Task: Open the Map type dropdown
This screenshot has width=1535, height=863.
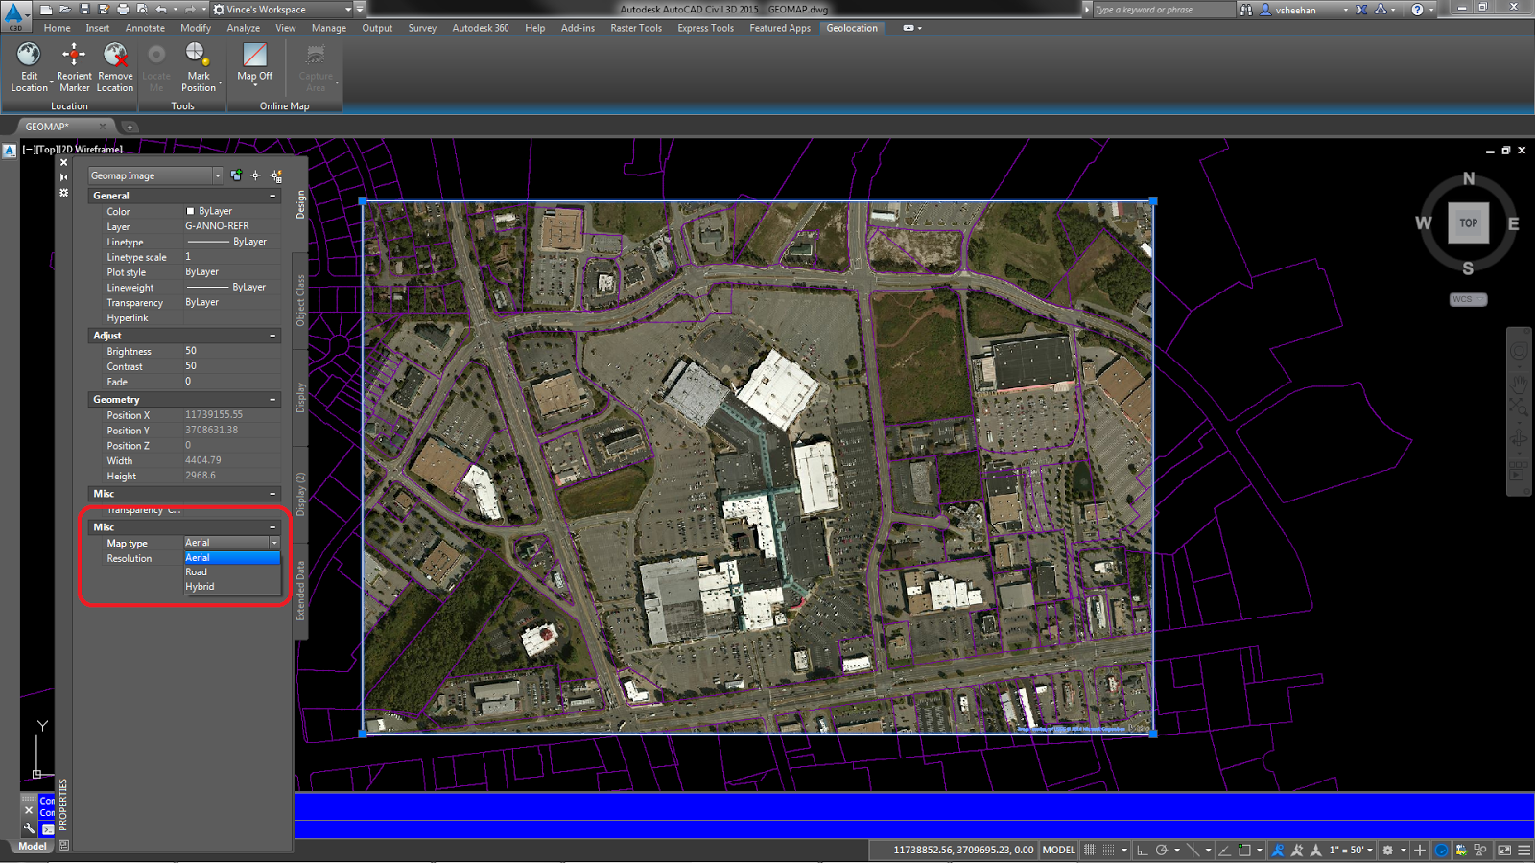Action: coord(274,542)
